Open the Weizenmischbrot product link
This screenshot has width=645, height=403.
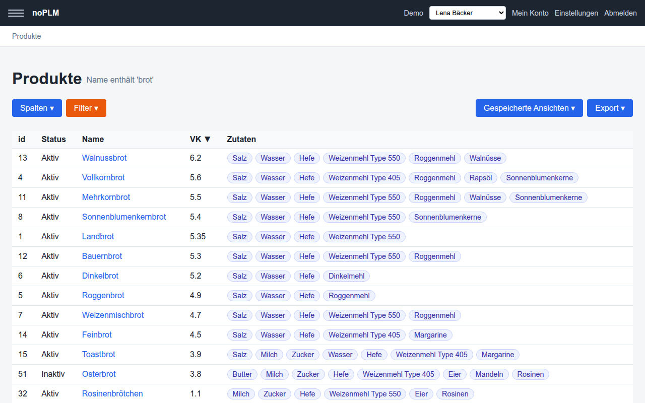click(x=113, y=315)
